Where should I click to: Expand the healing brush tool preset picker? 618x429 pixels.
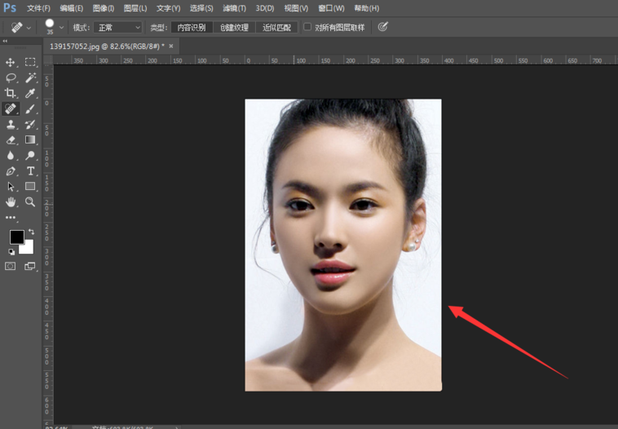point(29,27)
